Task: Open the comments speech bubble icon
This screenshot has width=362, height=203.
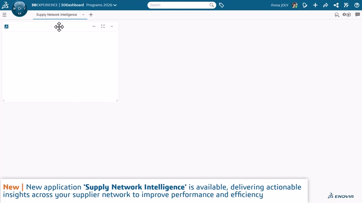Action: coord(357,15)
